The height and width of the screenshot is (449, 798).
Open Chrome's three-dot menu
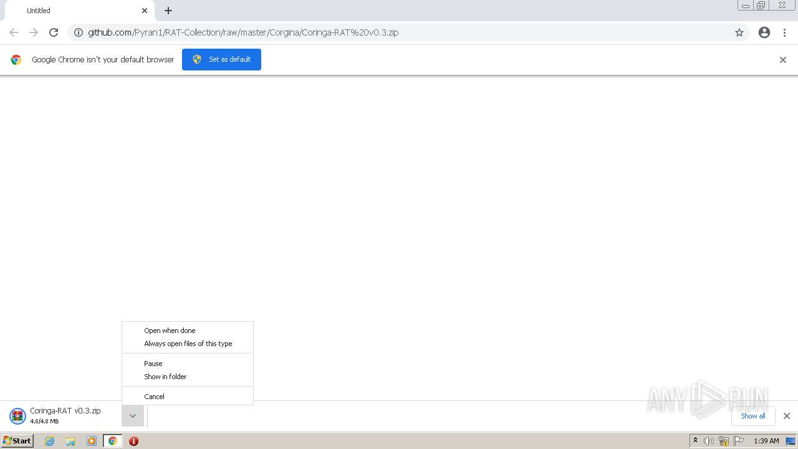[784, 32]
